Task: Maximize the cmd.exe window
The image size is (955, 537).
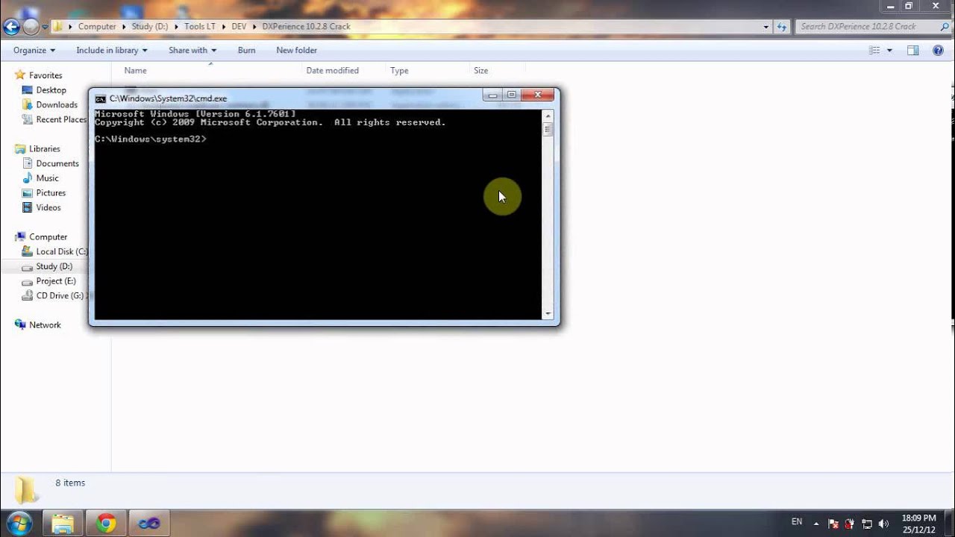Action: [512, 95]
